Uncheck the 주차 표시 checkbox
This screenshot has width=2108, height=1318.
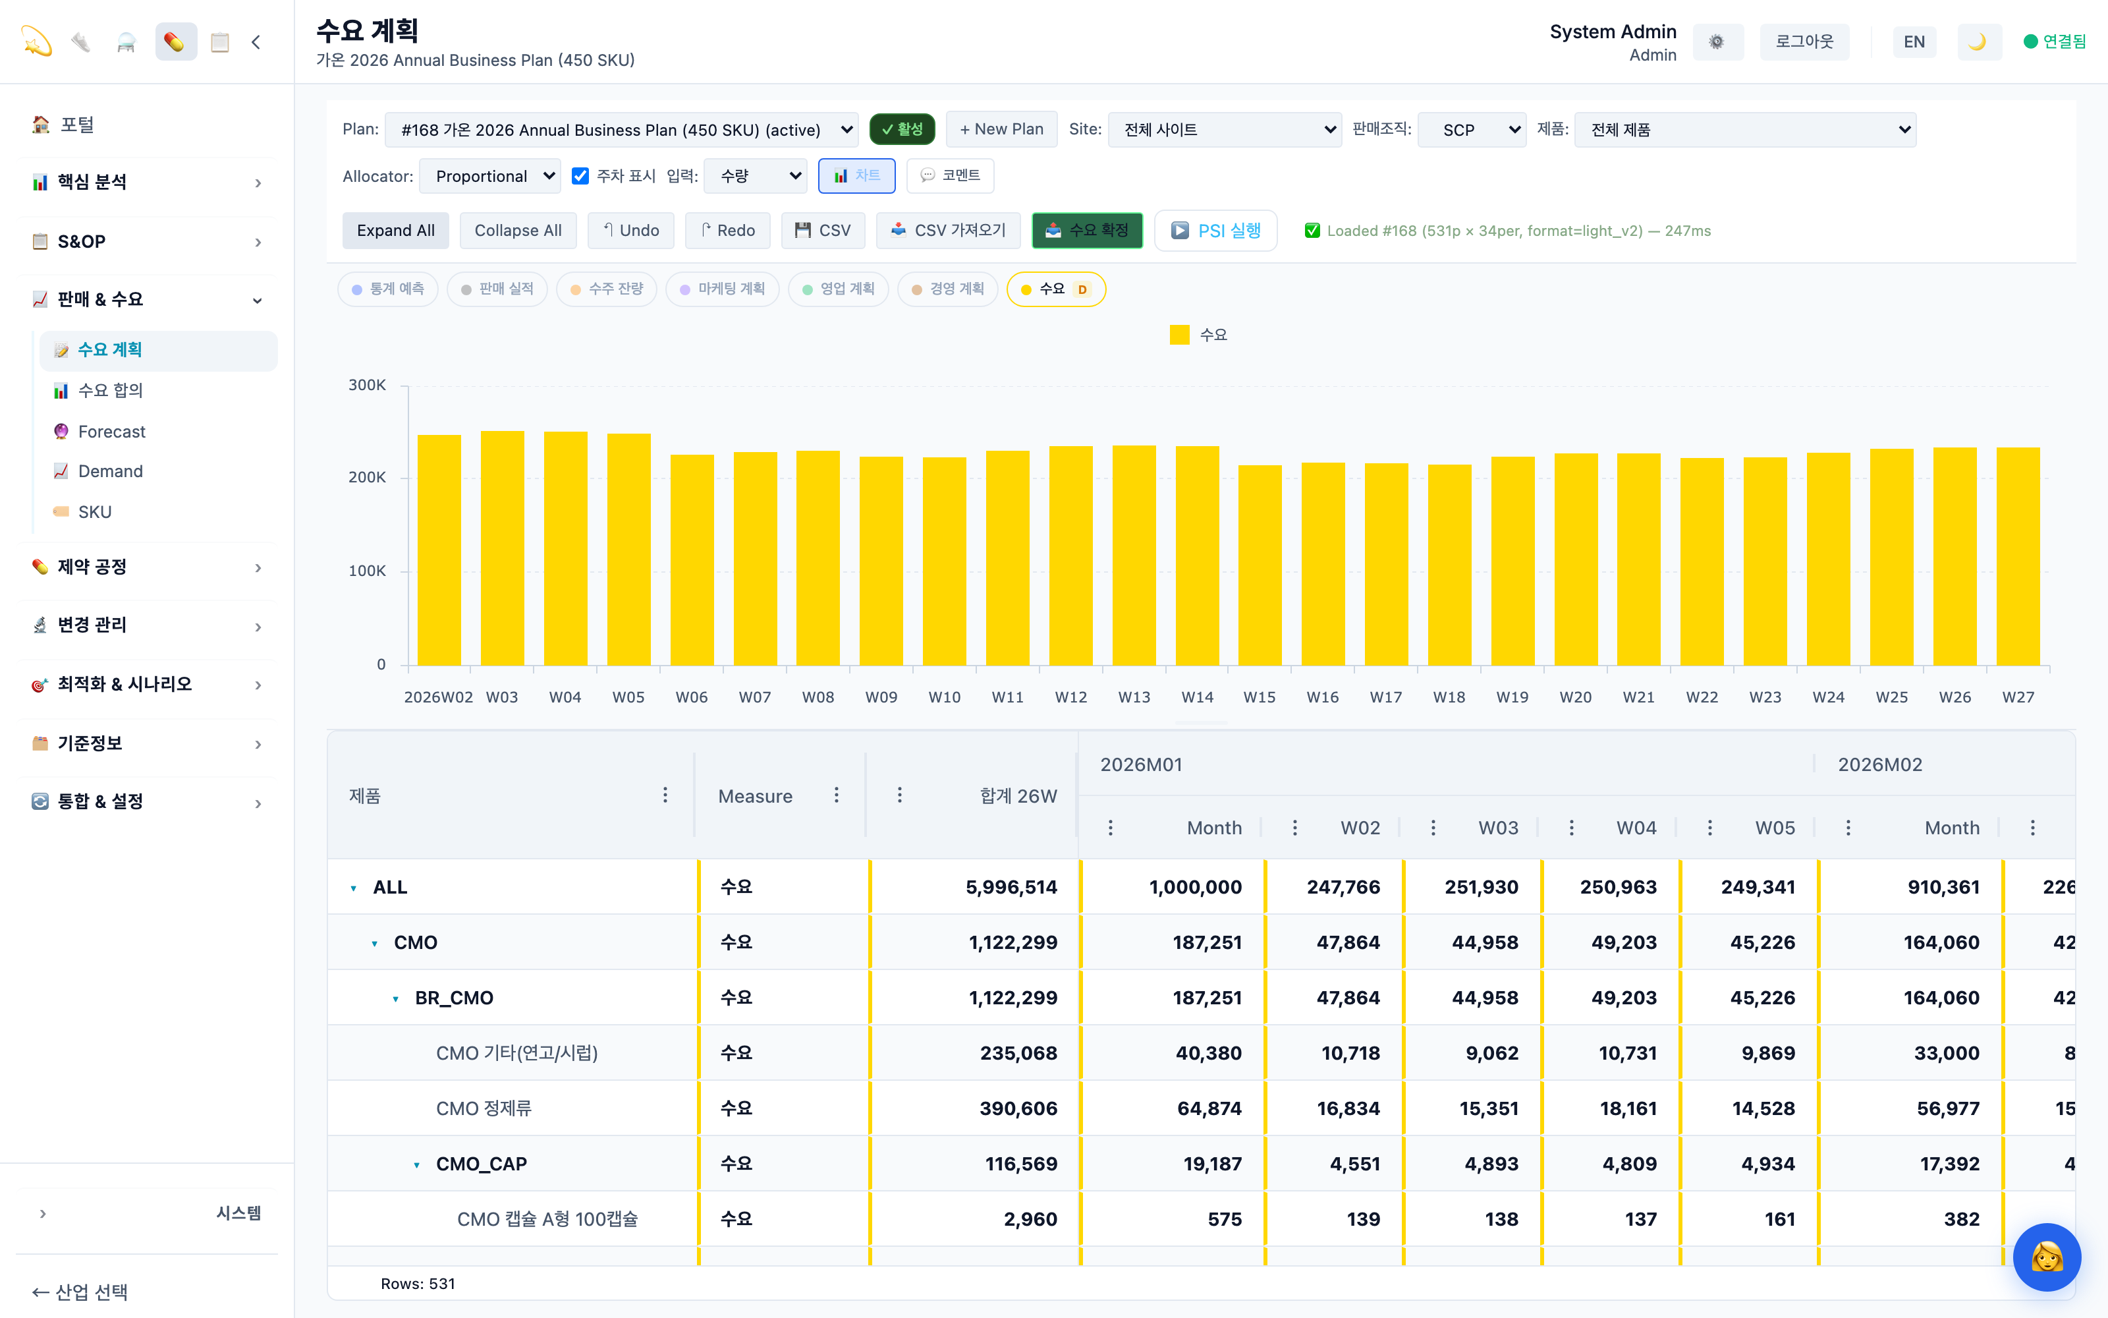pyautogui.click(x=580, y=176)
